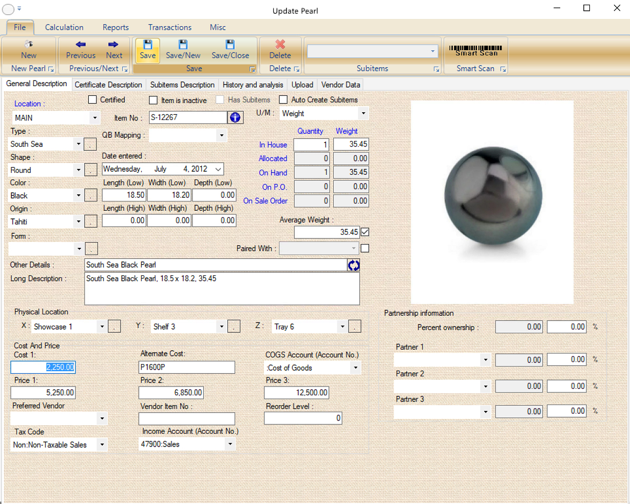This screenshot has width=630, height=504.
Task: Go to the Previous record arrow
Action: 81,45
